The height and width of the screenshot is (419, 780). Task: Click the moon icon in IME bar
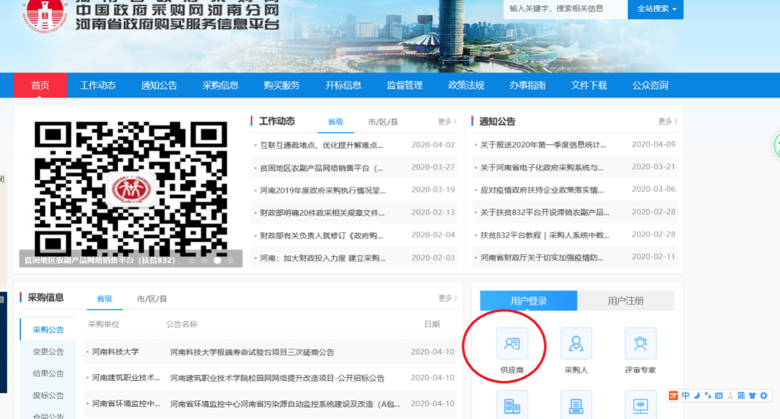click(697, 396)
